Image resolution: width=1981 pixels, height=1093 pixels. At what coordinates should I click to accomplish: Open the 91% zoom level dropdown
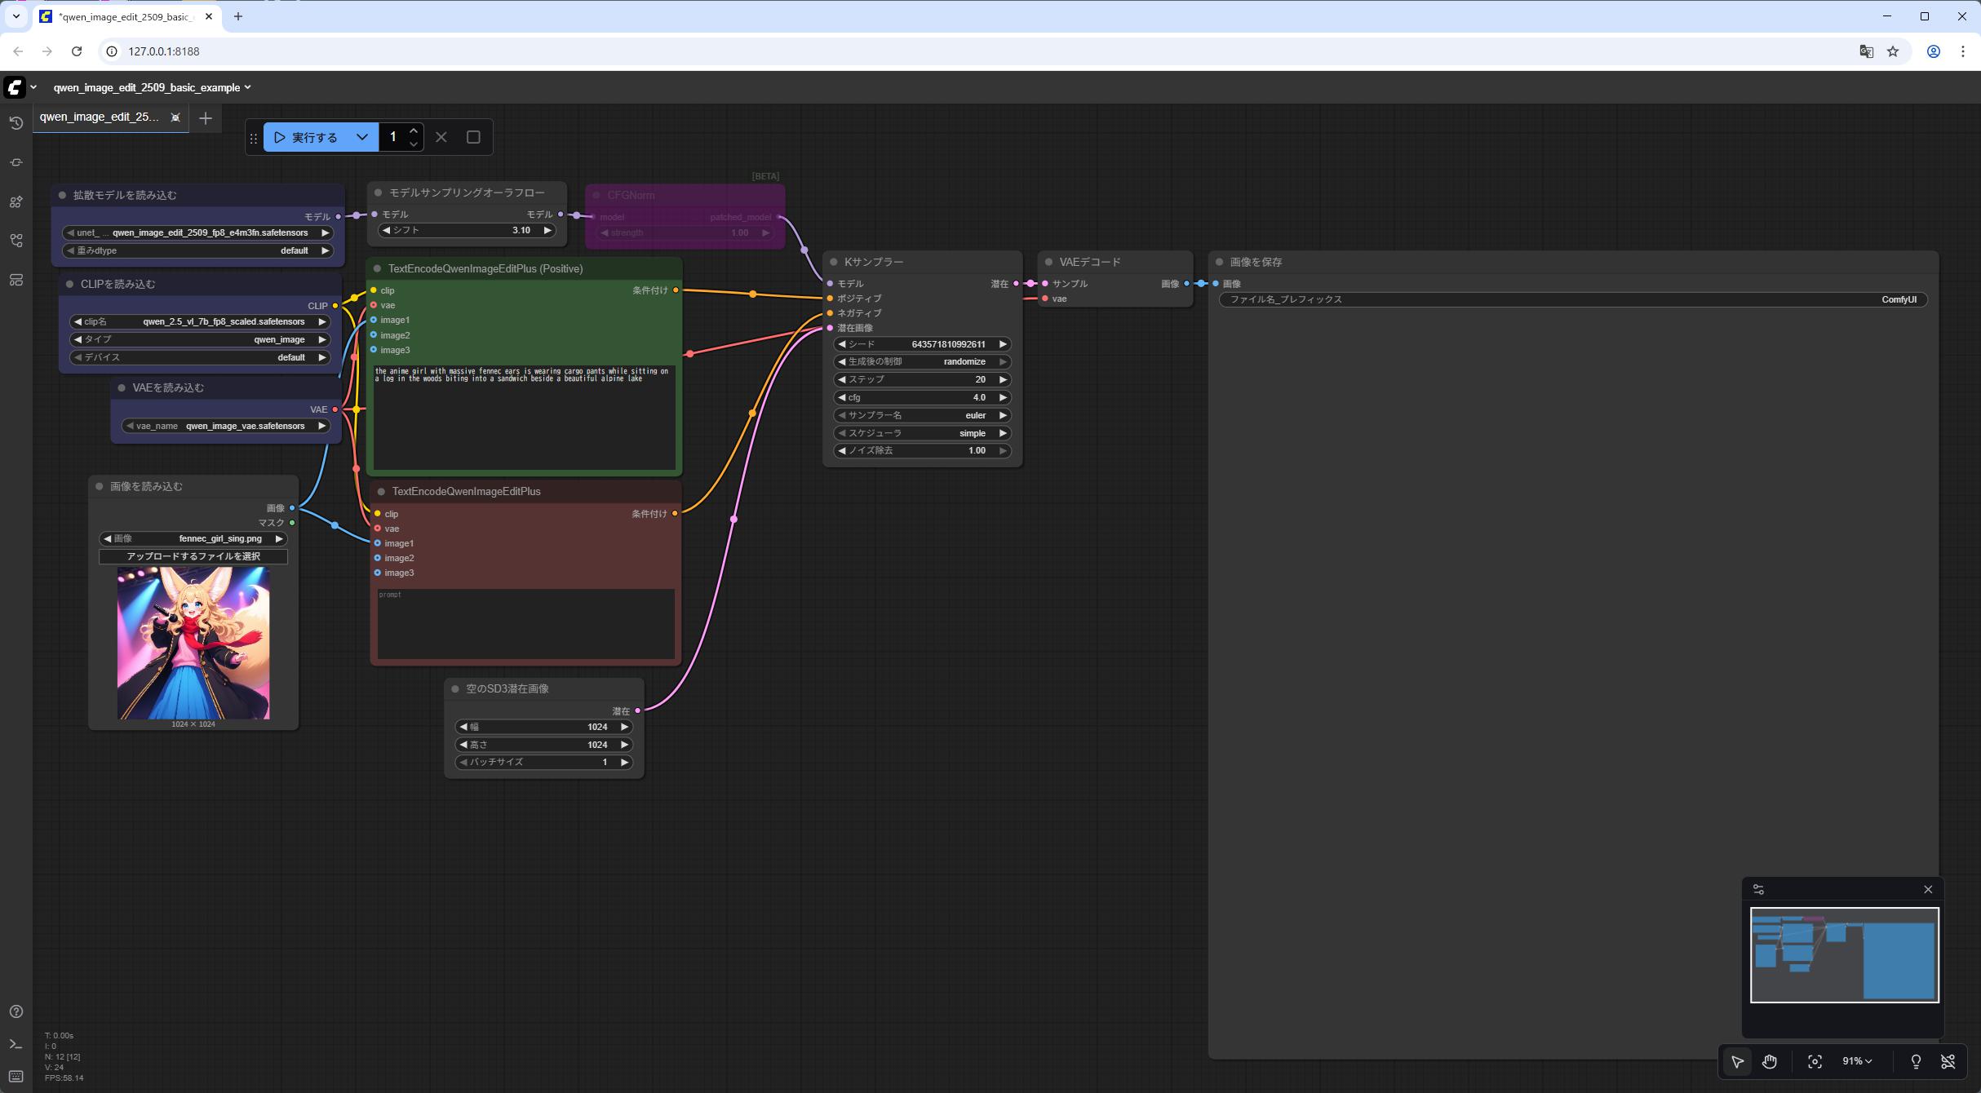point(1857,1061)
